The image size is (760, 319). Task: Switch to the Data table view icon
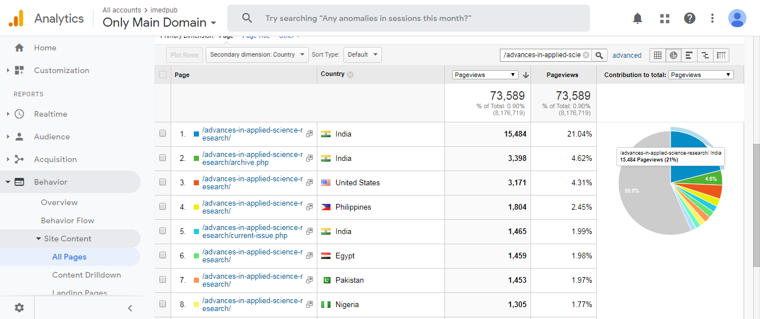(x=657, y=55)
